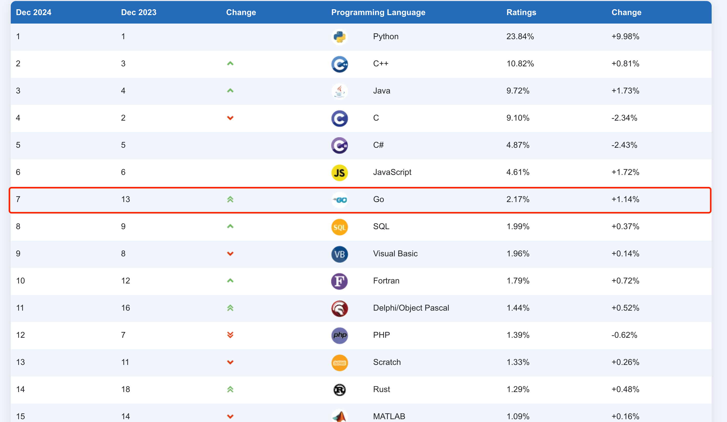Click the double down arrow for PHP
The width and height of the screenshot is (727, 422).
click(230, 335)
